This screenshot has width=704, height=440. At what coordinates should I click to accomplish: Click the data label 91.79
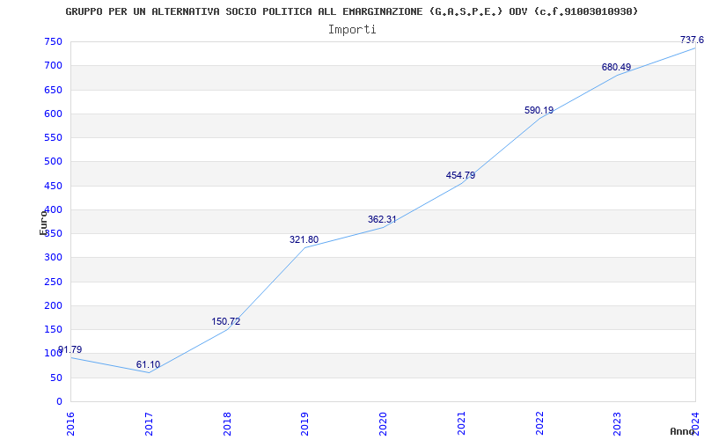pyautogui.click(x=70, y=349)
